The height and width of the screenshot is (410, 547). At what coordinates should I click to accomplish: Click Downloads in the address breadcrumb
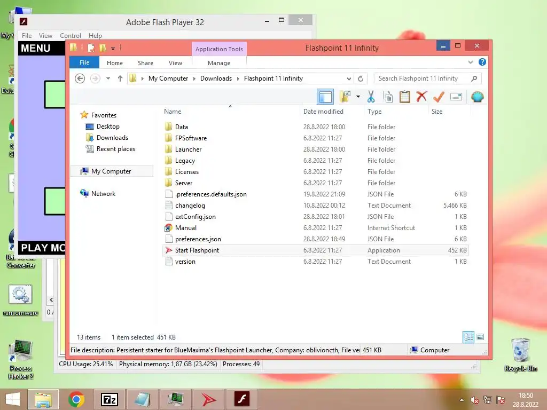(x=216, y=78)
